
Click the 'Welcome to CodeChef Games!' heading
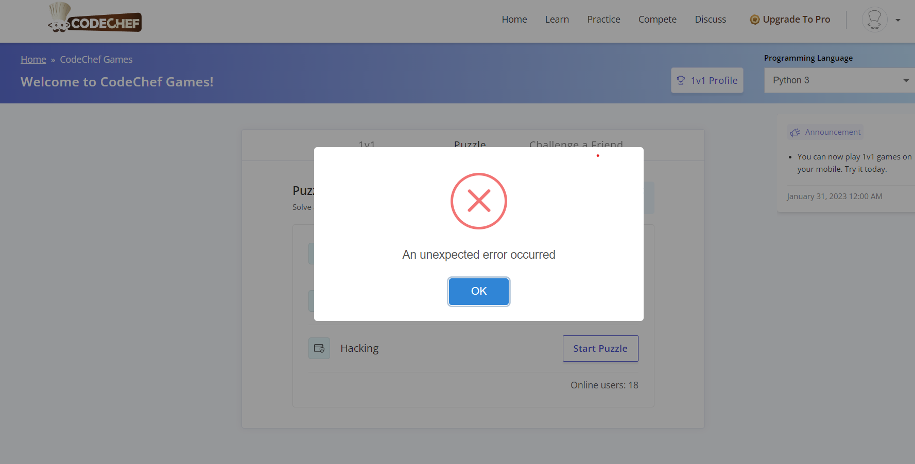117,82
